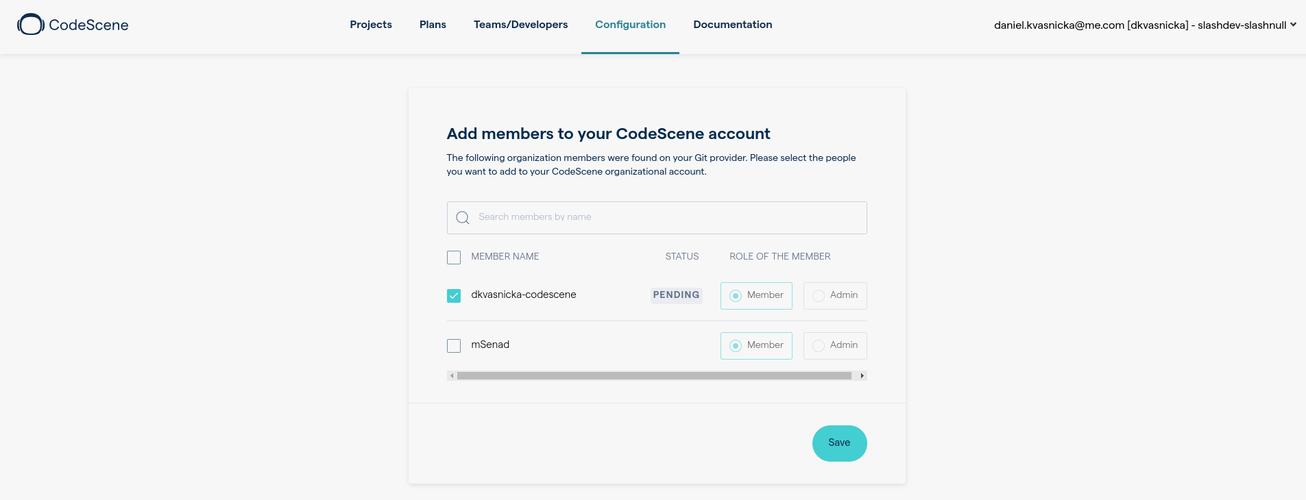Screen dimensions: 1306x500
Task: Click the PENDING status badge
Action: (676, 295)
